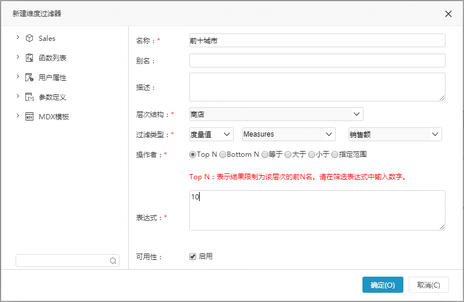The height and width of the screenshot is (302, 464).
Task: Confirm with the 确定(O) button
Action: pyautogui.click(x=383, y=285)
